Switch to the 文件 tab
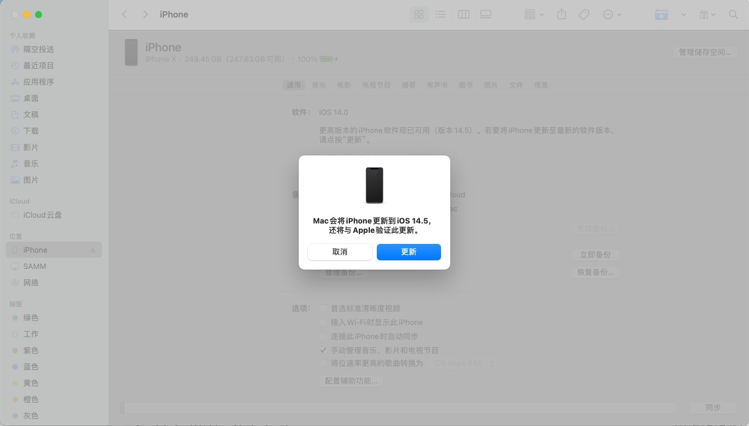 click(x=516, y=85)
